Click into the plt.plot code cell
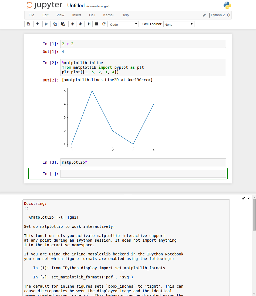 (x=143, y=67)
